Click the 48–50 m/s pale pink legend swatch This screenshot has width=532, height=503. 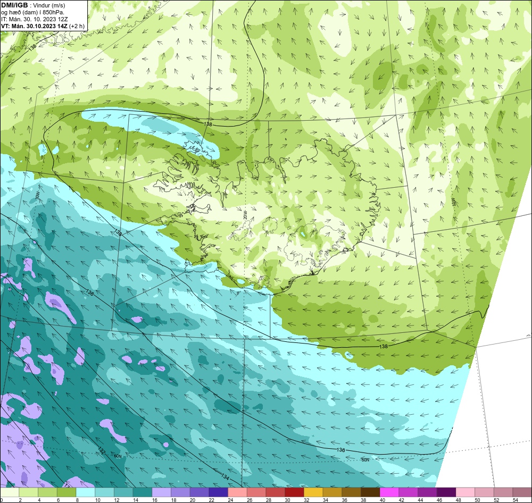[x=465, y=492]
